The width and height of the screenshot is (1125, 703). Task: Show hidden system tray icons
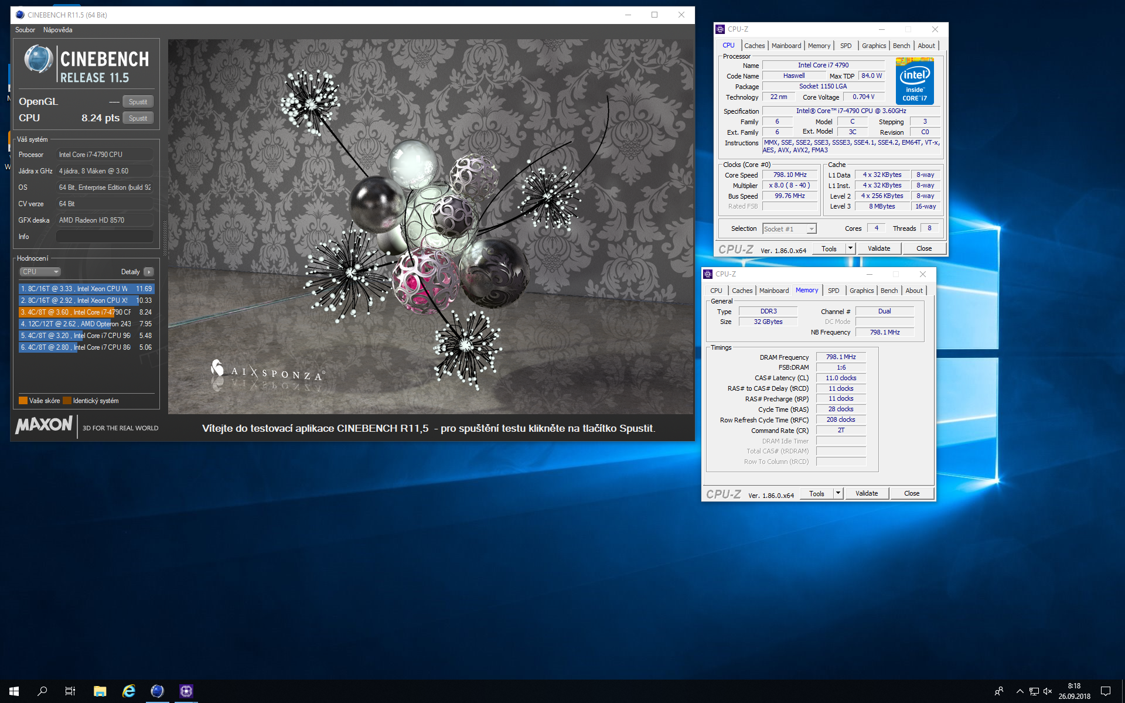coord(1020,691)
